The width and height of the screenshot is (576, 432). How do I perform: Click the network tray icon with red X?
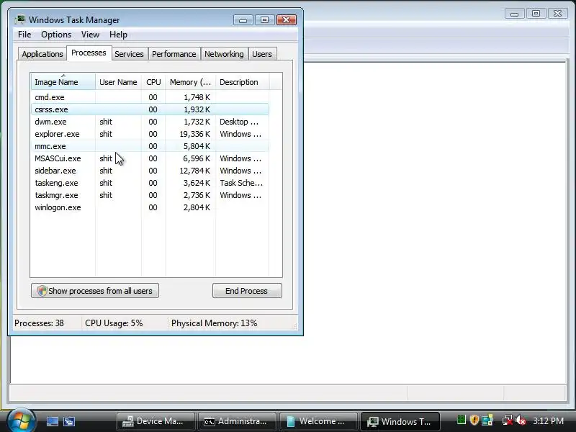pyautogui.click(x=508, y=420)
